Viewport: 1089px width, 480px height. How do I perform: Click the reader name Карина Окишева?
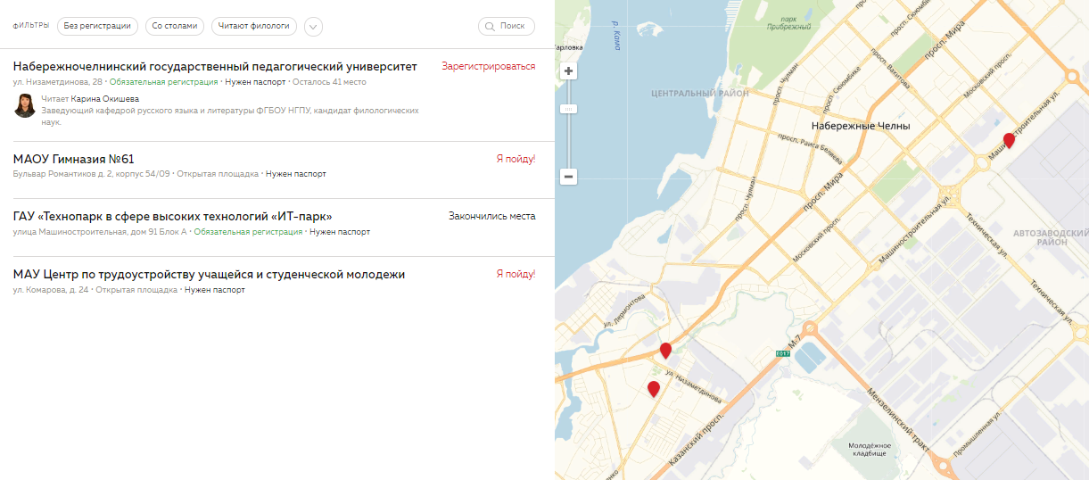click(x=105, y=99)
